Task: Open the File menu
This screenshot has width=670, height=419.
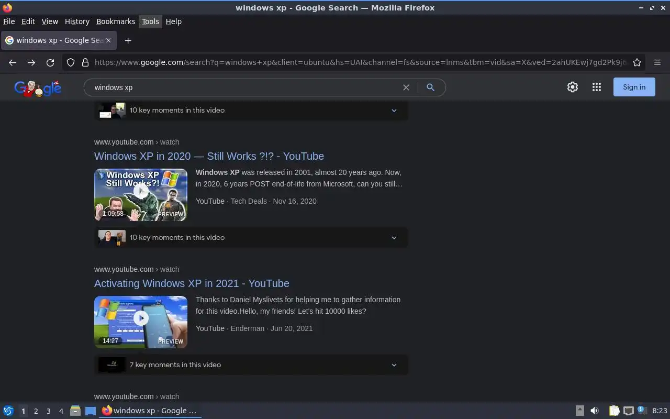Action: 9,21
